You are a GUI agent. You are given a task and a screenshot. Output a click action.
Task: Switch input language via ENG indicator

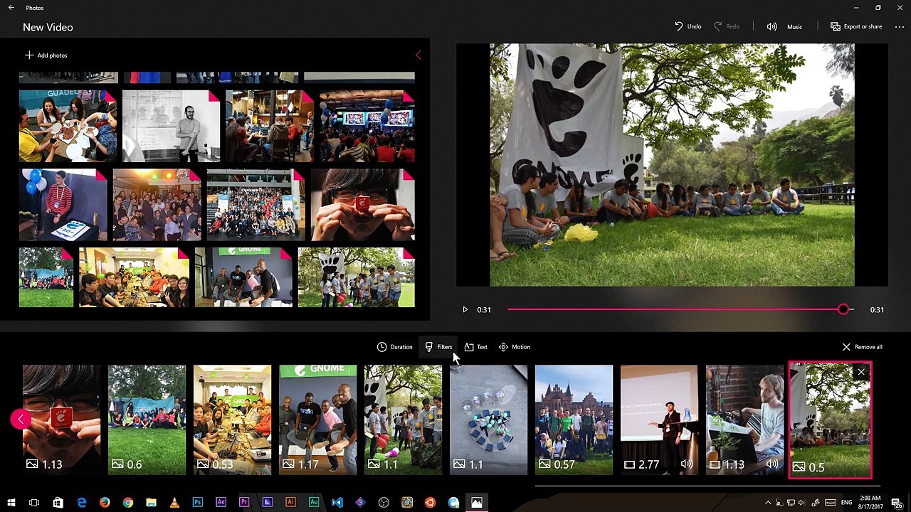point(846,503)
